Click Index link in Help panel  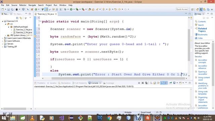[x=200, y=38]
